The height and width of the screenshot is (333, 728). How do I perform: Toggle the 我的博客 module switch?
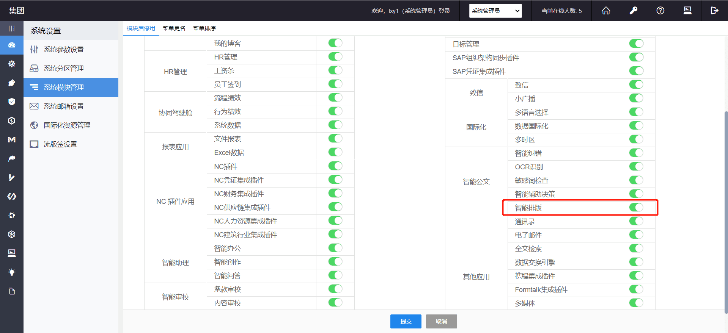click(335, 43)
